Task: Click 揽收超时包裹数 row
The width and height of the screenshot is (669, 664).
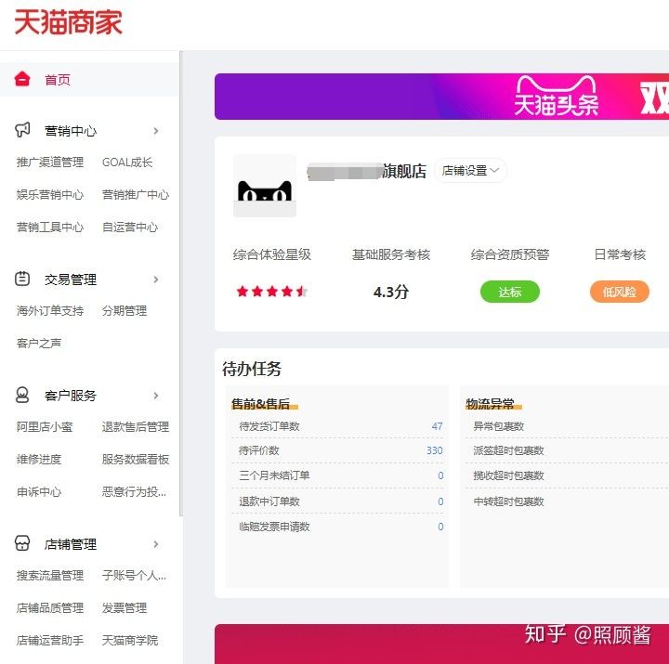Action: [568, 475]
